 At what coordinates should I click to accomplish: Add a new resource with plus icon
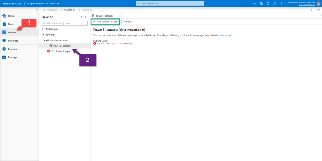(x=77, y=17)
